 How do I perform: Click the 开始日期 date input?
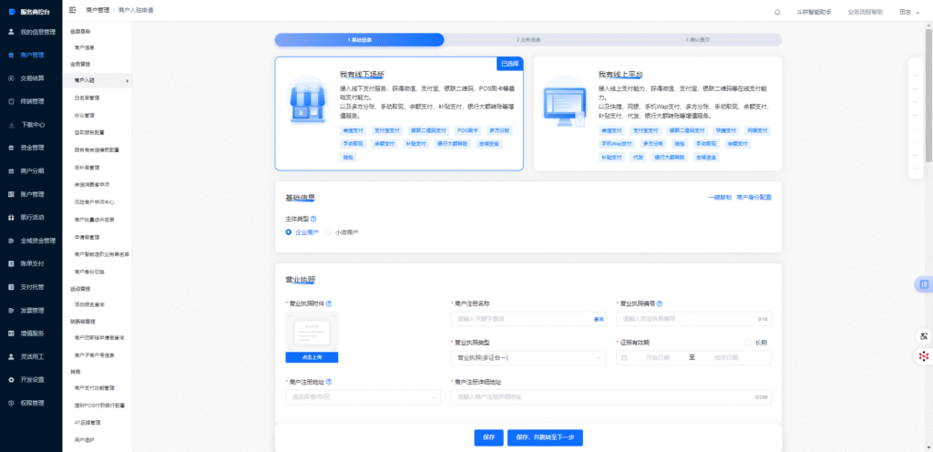(x=658, y=358)
